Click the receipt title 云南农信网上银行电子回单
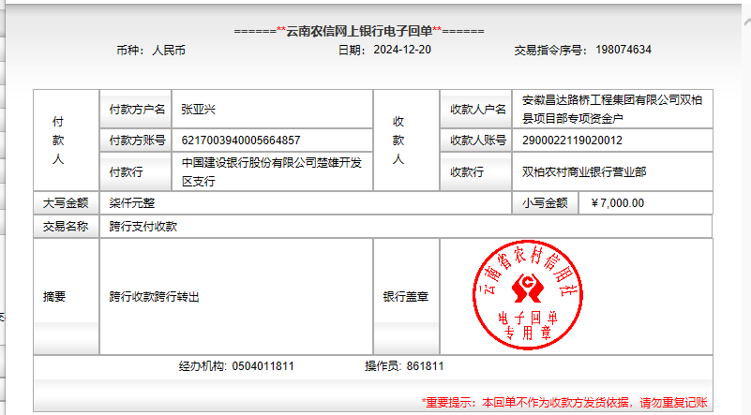 pos(359,30)
